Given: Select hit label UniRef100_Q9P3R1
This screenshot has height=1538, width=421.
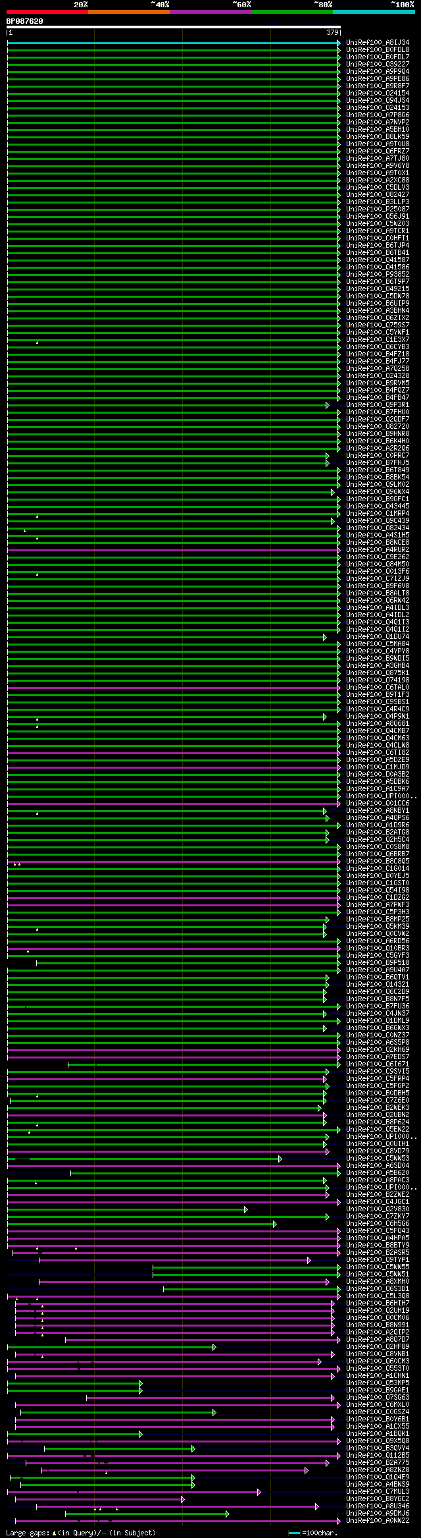Looking at the screenshot, I should click(378, 405).
